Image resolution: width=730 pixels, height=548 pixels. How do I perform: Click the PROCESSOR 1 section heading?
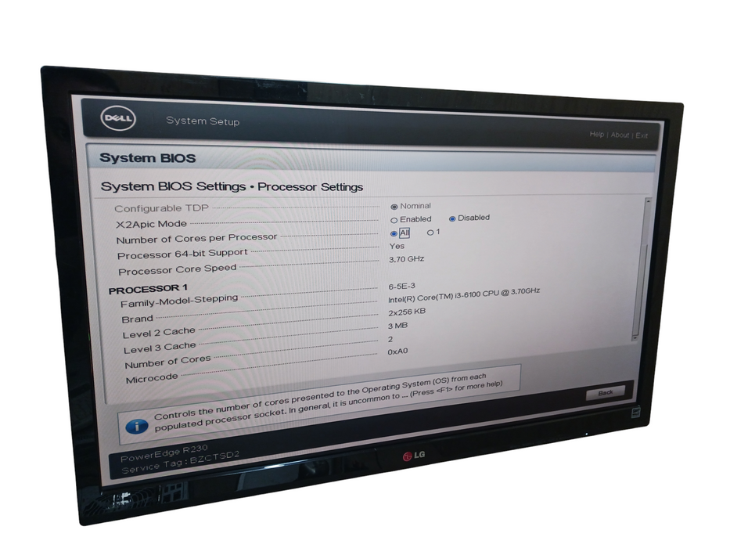[x=148, y=290]
